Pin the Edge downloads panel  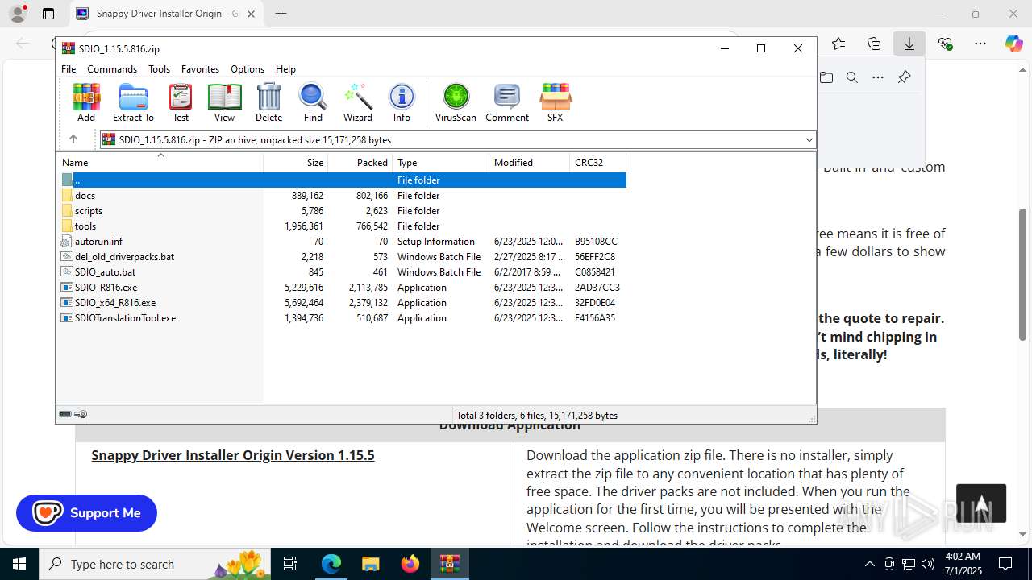pyautogui.click(x=904, y=77)
